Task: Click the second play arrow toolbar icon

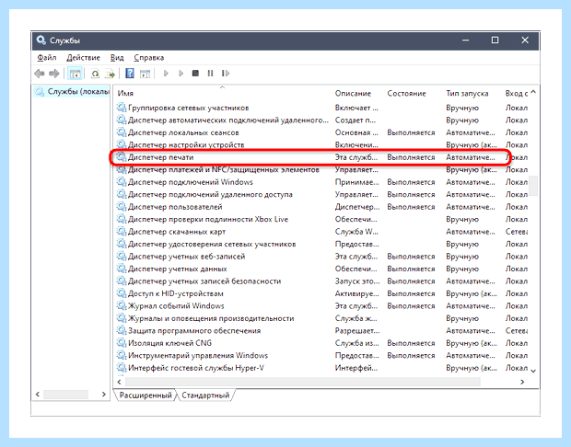Action: click(x=181, y=74)
